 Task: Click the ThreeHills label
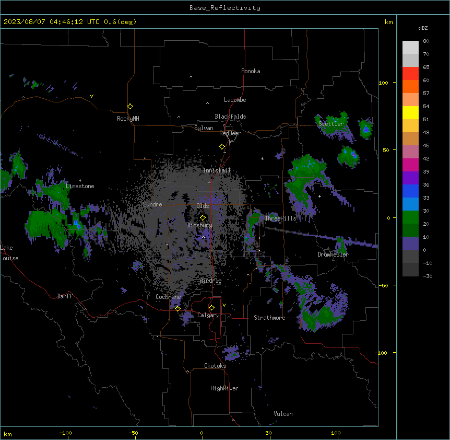(x=280, y=218)
